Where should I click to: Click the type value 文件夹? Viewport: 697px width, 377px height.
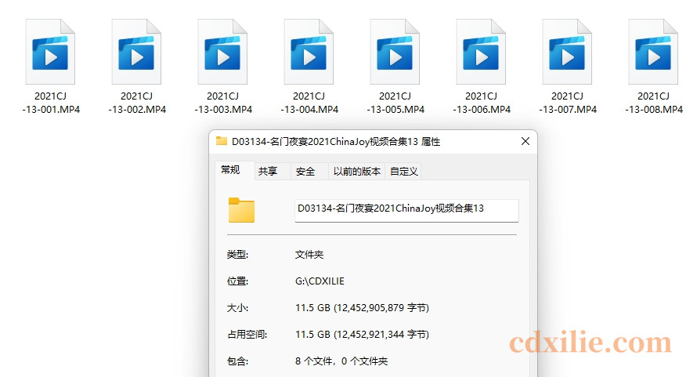point(309,255)
